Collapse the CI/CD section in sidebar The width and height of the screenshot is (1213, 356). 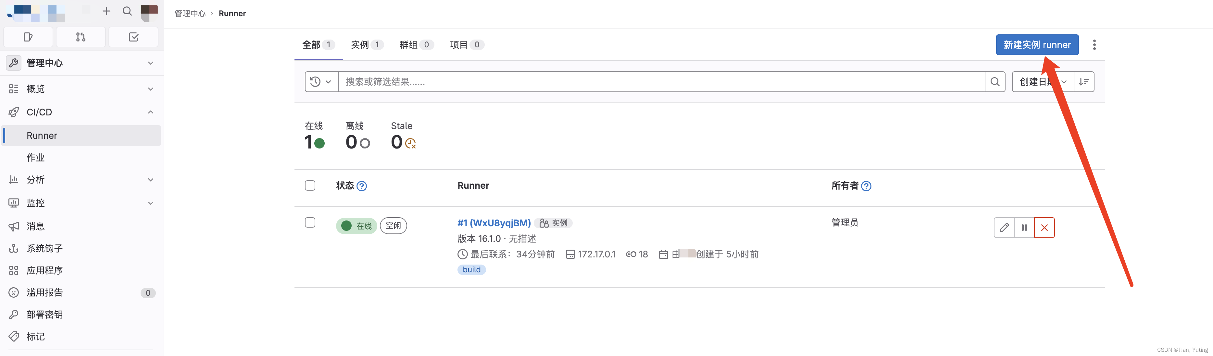point(150,112)
